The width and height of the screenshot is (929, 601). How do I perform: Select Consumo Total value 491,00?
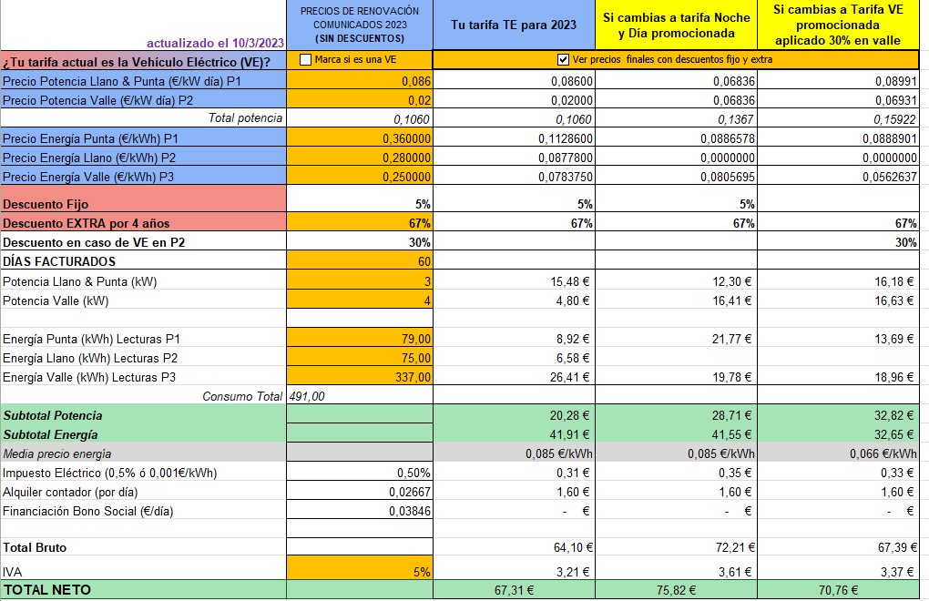[307, 396]
